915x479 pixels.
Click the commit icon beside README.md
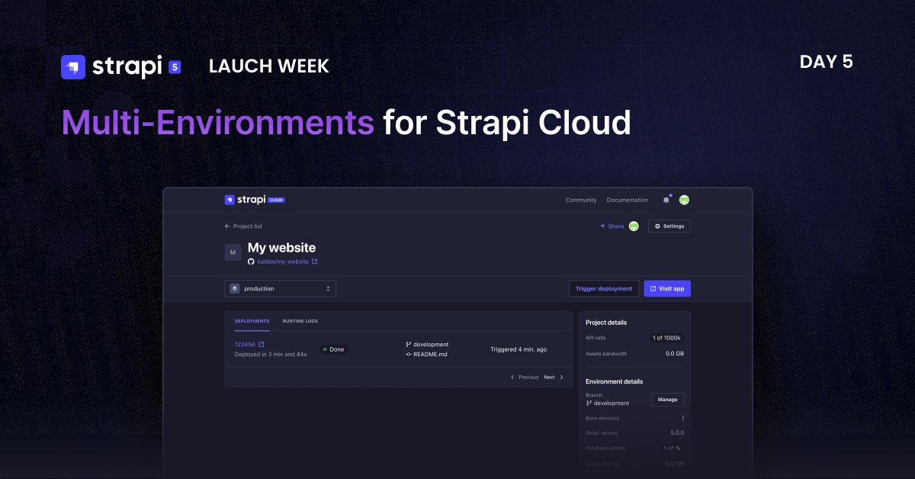tap(409, 355)
